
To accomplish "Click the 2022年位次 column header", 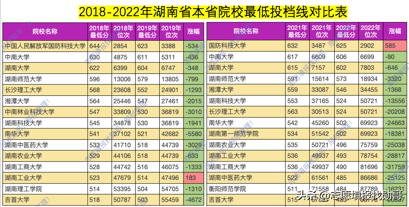I will [371, 31].
